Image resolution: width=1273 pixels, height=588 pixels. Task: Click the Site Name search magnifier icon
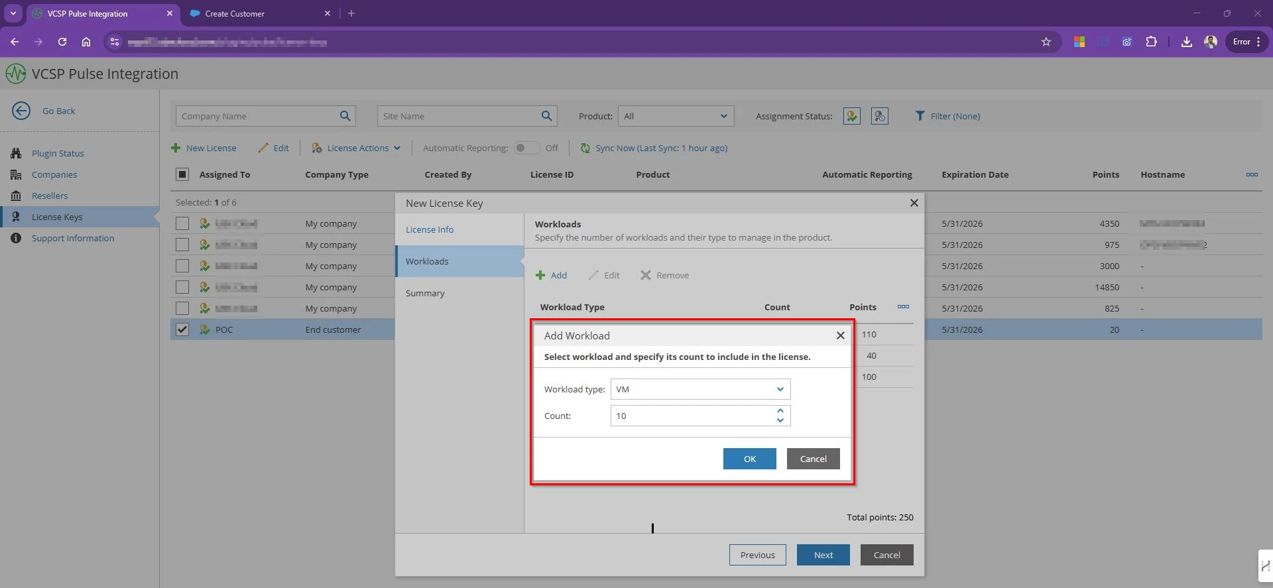click(546, 116)
